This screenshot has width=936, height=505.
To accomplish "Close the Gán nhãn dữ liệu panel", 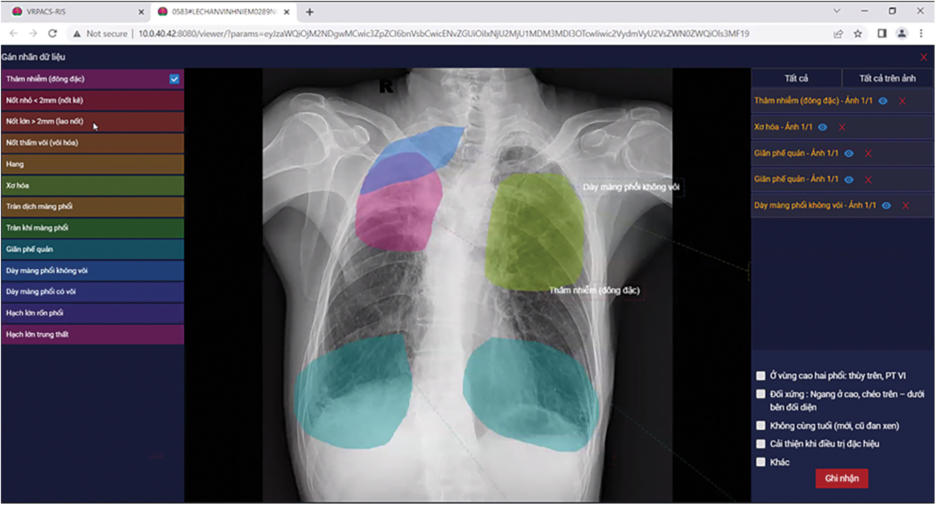I will tap(923, 57).
